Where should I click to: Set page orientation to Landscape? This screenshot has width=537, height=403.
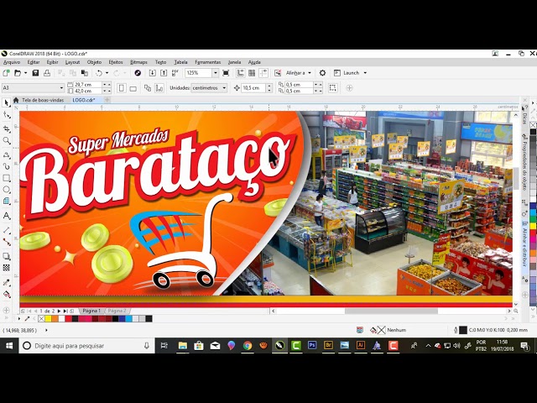coord(133,88)
